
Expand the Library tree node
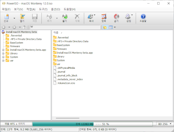tap(3, 53)
